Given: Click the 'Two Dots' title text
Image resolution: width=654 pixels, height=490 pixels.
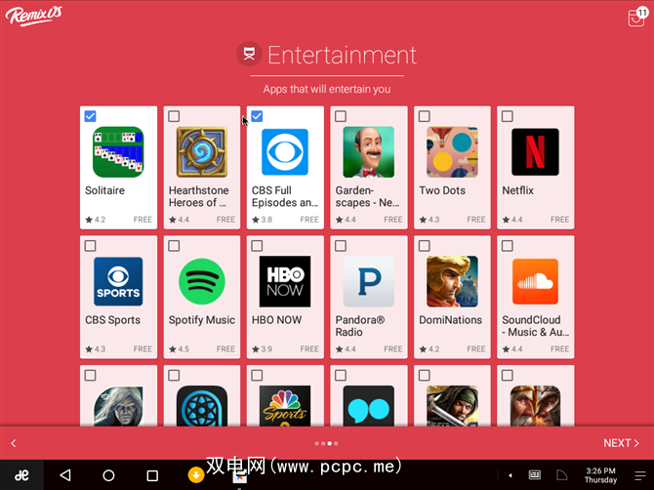Looking at the screenshot, I should [442, 190].
